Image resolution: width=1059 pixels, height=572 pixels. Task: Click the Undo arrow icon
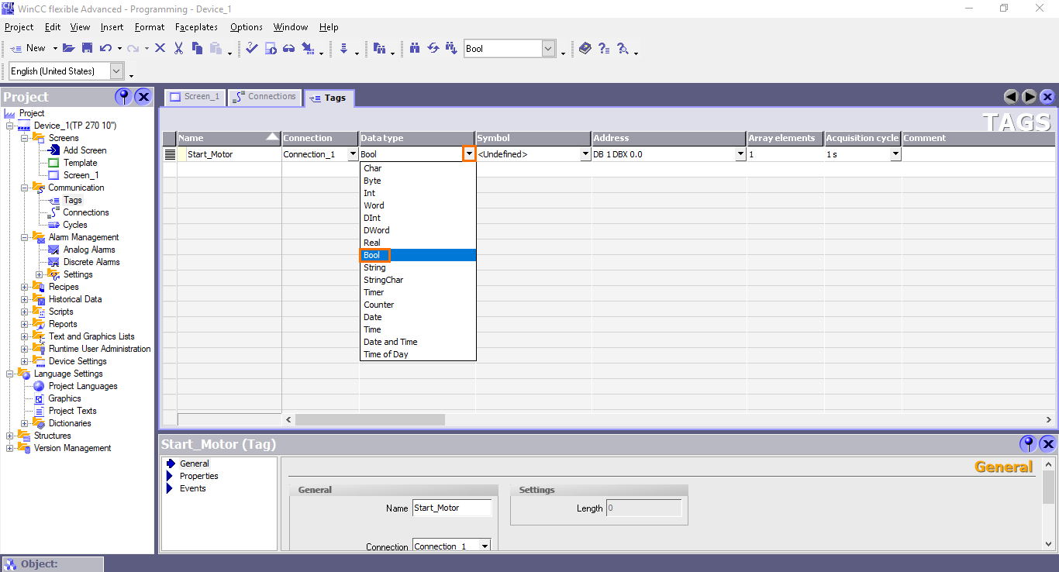[105, 48]
